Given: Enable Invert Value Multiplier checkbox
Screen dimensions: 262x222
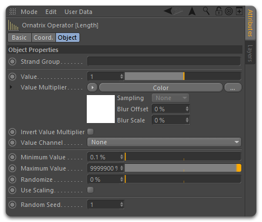Looking at the screenshot, I should [91, 132].
